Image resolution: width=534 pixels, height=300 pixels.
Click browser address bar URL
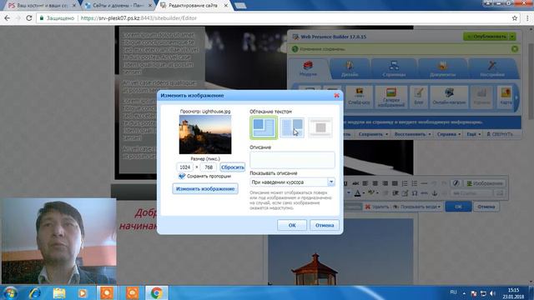point(139,18)
